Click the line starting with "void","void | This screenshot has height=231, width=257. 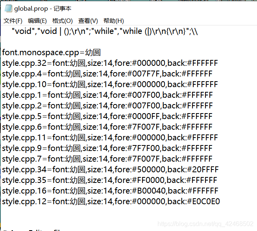(105, 31)
